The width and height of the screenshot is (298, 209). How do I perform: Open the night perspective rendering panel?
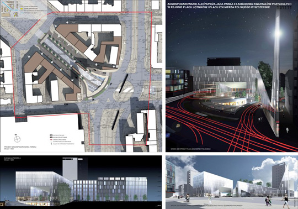pos(232,76)
